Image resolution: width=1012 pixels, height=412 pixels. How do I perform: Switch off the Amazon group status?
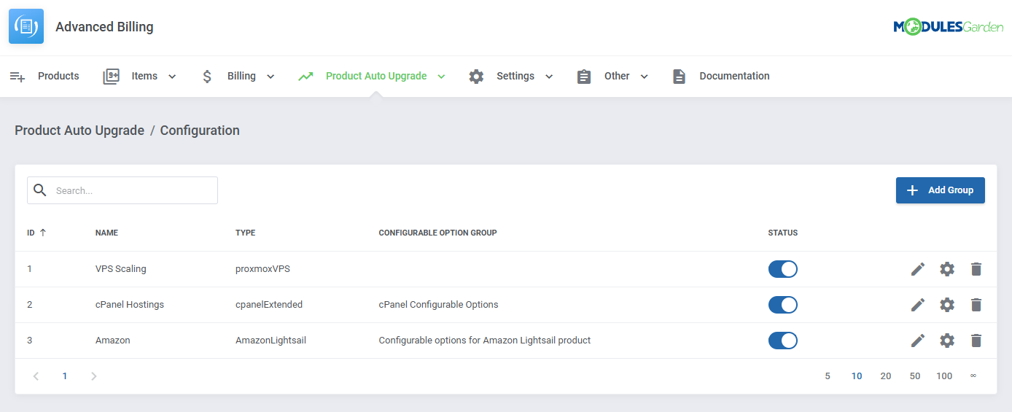click(x=782, y=341)
